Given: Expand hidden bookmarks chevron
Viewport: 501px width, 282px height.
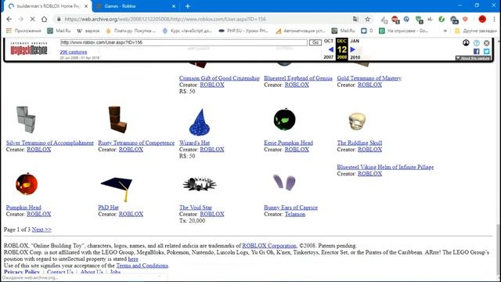Looking at the screenshot, I should point(445,31).
